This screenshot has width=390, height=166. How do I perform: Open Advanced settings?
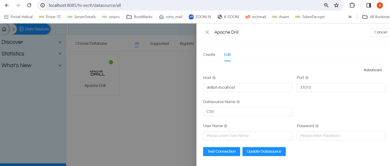pyautogui.click(x=372, y=70)
